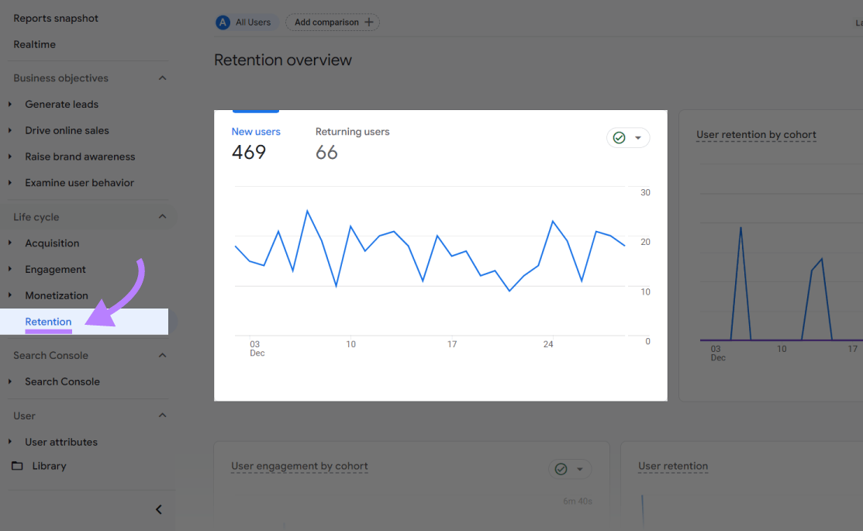Click User engagement by cohort title
The image size is (863, 531).
[299, 466]
